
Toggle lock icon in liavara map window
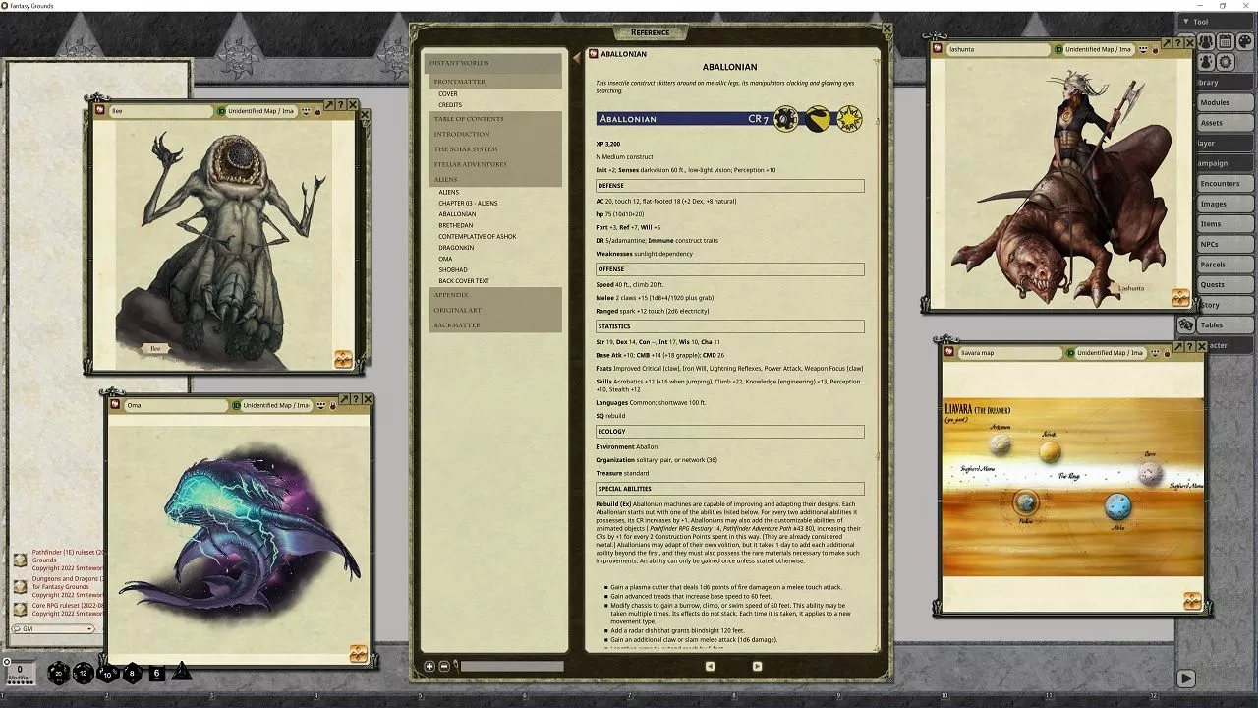click(1167, 352)
